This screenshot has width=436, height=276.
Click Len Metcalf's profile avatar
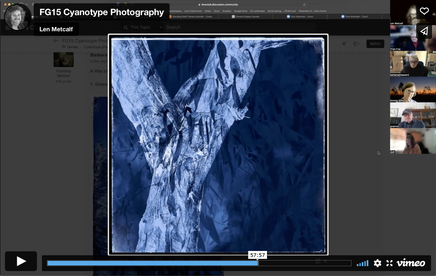(18, 17)
